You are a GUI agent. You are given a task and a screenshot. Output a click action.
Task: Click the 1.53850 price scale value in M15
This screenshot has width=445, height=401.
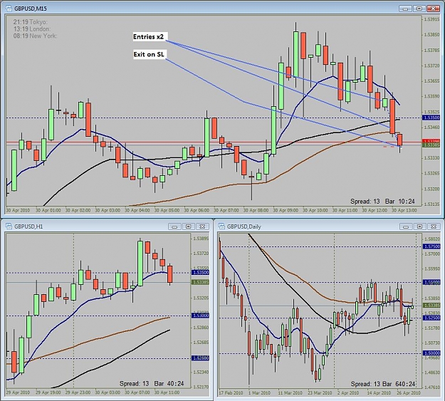(x=431, y=35)
